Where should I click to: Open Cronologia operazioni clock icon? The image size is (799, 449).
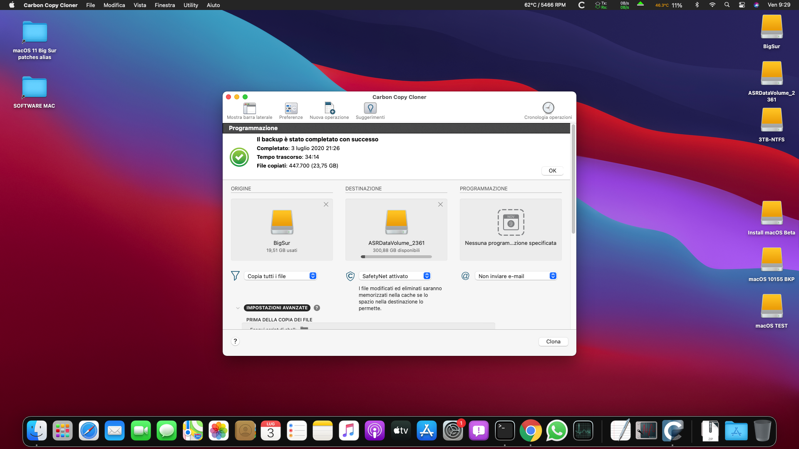(x=548, y=108)
